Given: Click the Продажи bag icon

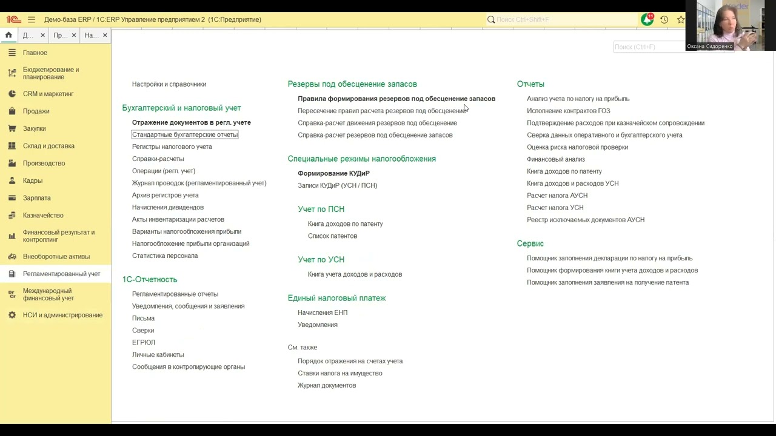Looking at the screenshot, I should [x=12, y=111].
